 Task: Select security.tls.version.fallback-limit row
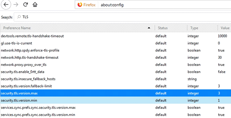116,86
